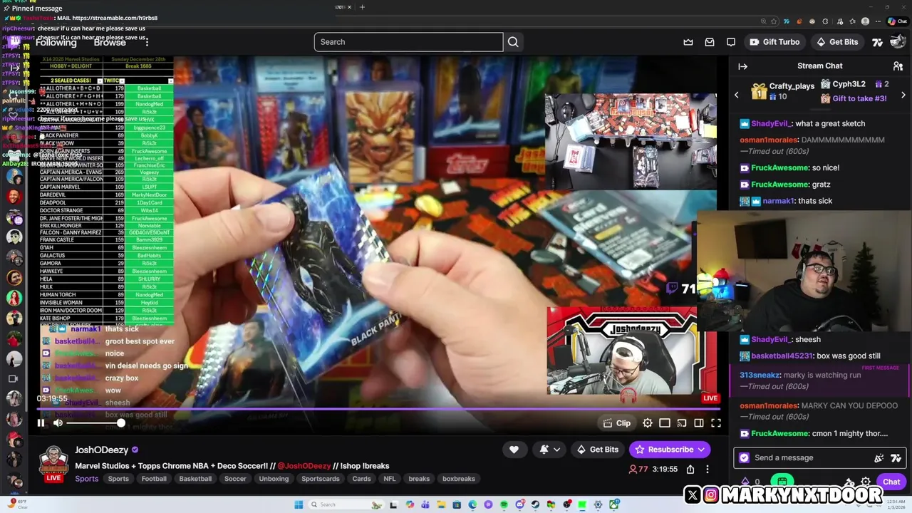Click Gift to take #3 link
Screen dimensions: 912x513
click(859, 98)
